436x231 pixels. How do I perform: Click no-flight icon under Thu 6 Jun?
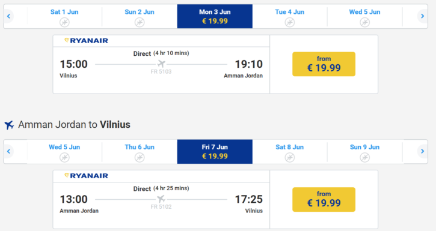140,158
